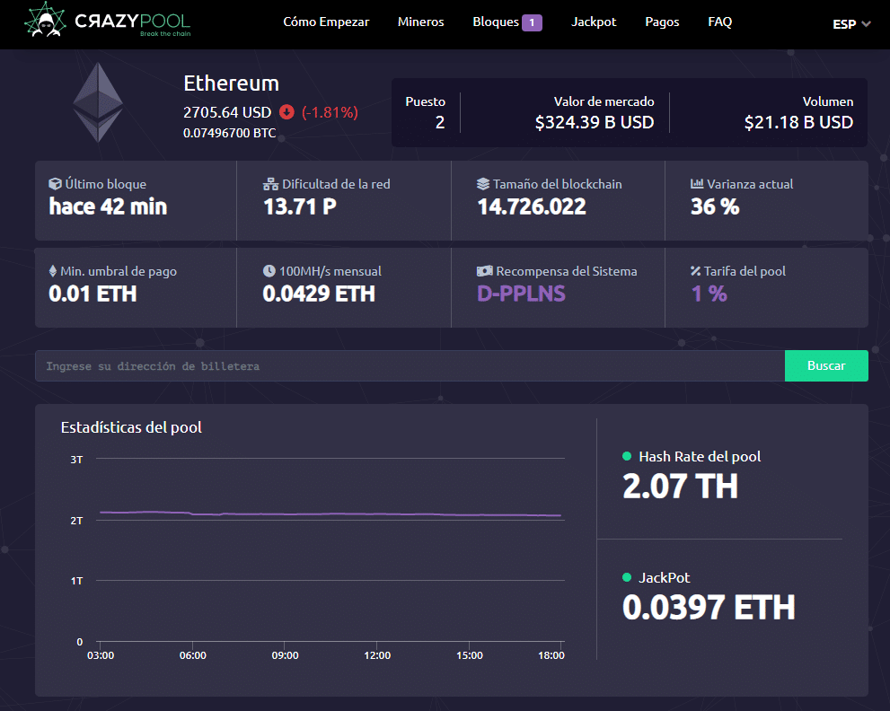
Task: Click the 36 % variance value
Action: (715, 206)
